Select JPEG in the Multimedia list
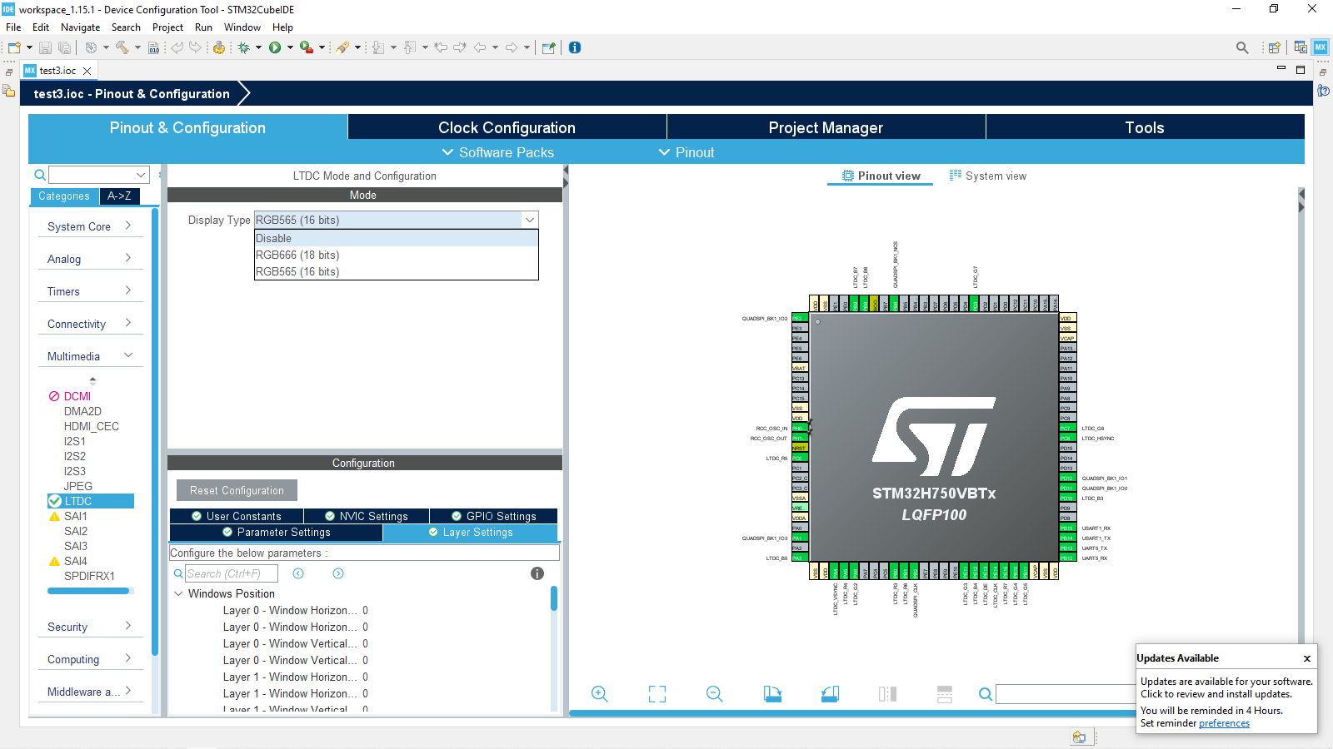 click(78, 486)
